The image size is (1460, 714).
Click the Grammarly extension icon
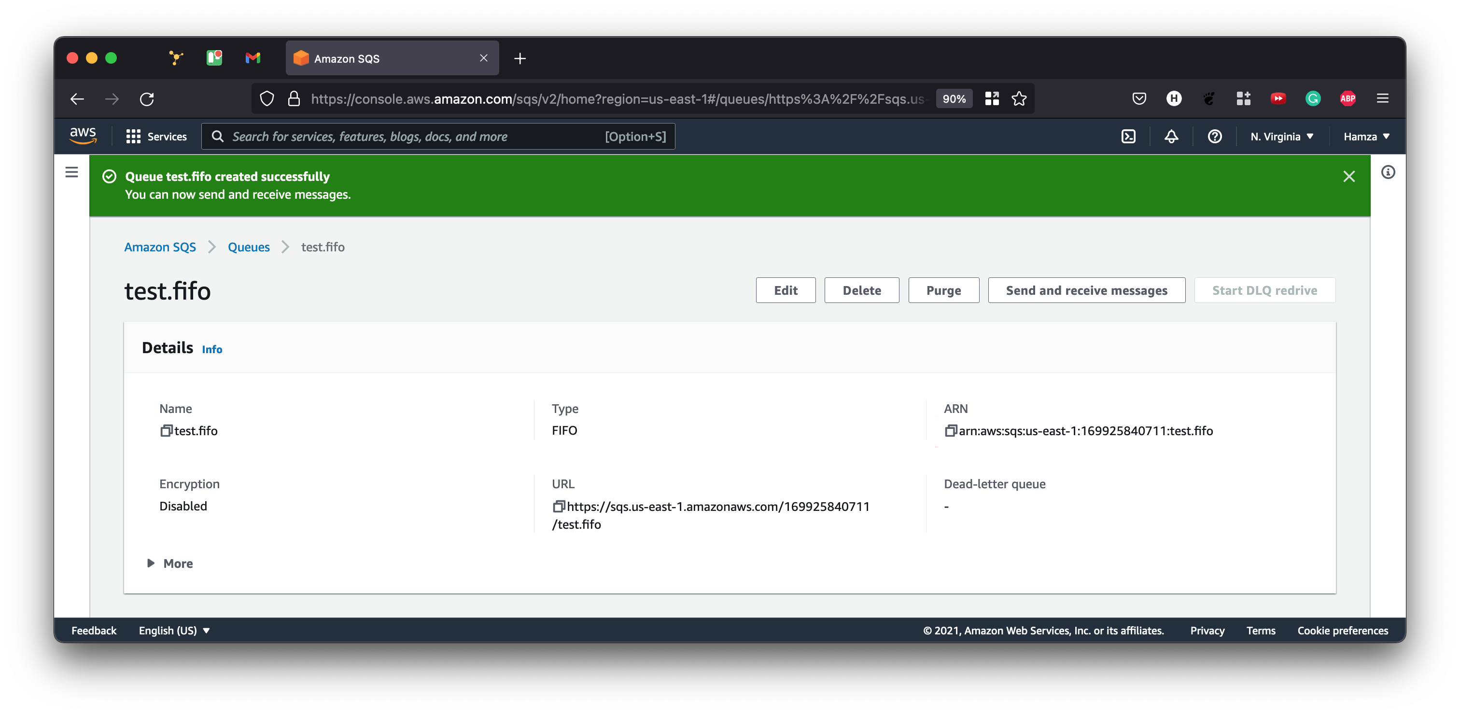1313,98
